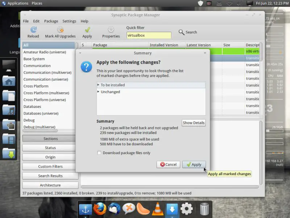290x218 pixels.
Task: Click the Architecture button
Action: tap(50, 185)
